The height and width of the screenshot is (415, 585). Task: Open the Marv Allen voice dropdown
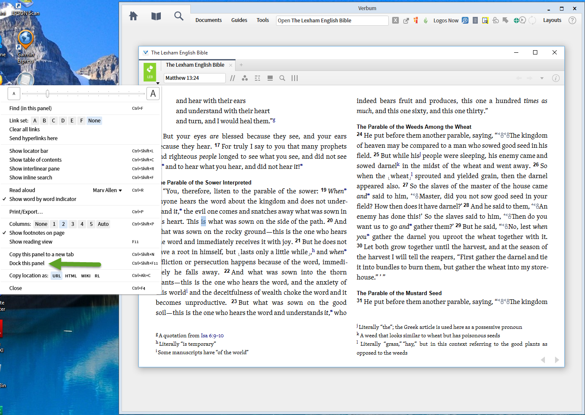107,190
